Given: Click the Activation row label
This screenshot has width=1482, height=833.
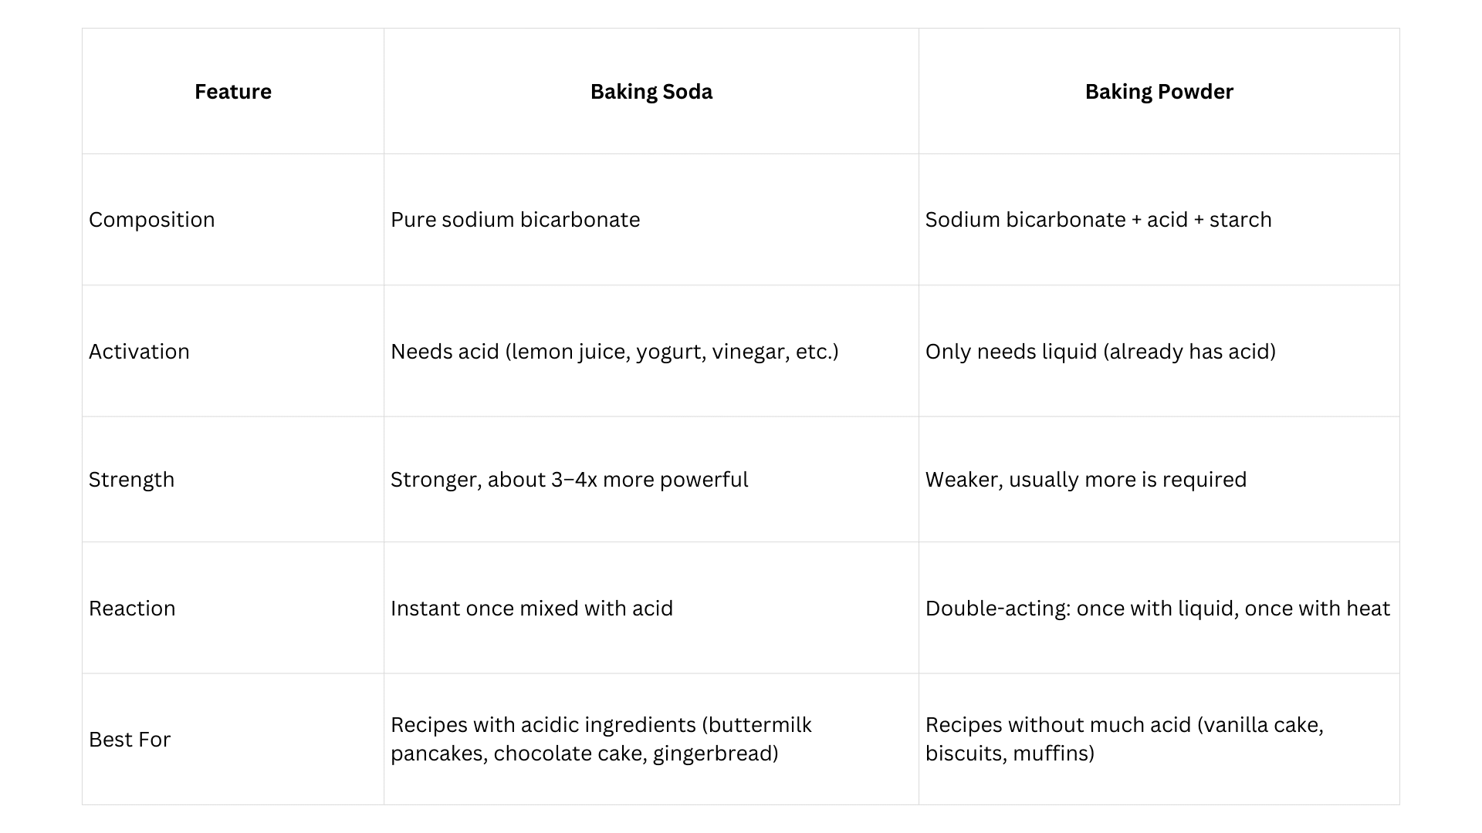Looking at the screenshot, I should click(139, 352).
